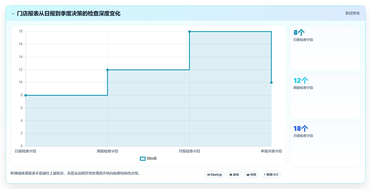Click the y-axis label 2
This screenshot has width=371, height=189.
coord(22,133)
